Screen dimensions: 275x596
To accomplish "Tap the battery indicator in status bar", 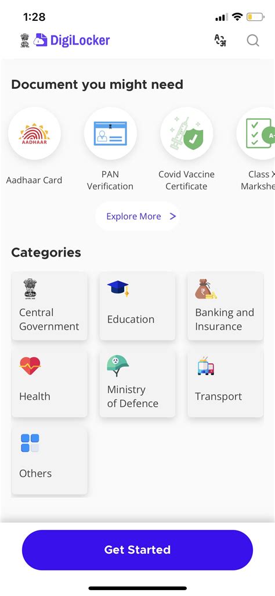I will pyautogui.click(x=255, y=17).
